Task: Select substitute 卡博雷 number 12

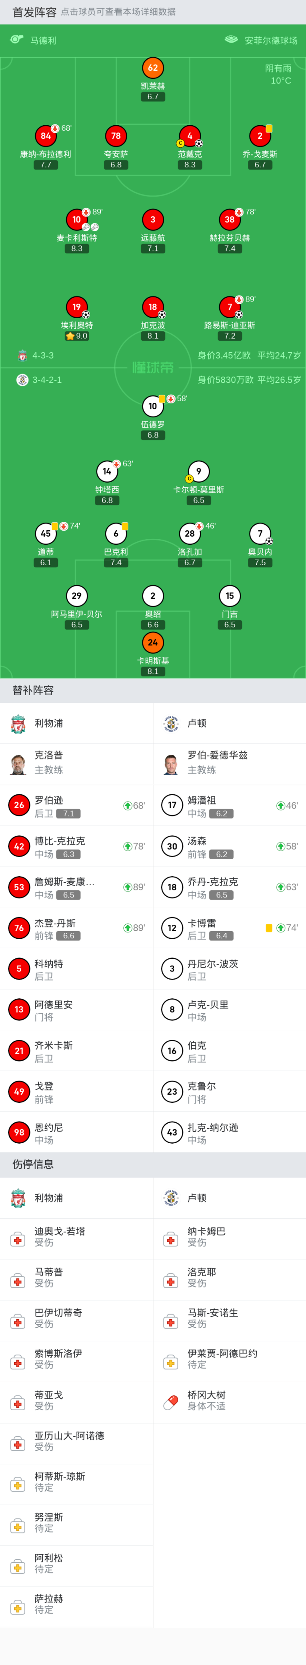Action: (x=173, y=928)
